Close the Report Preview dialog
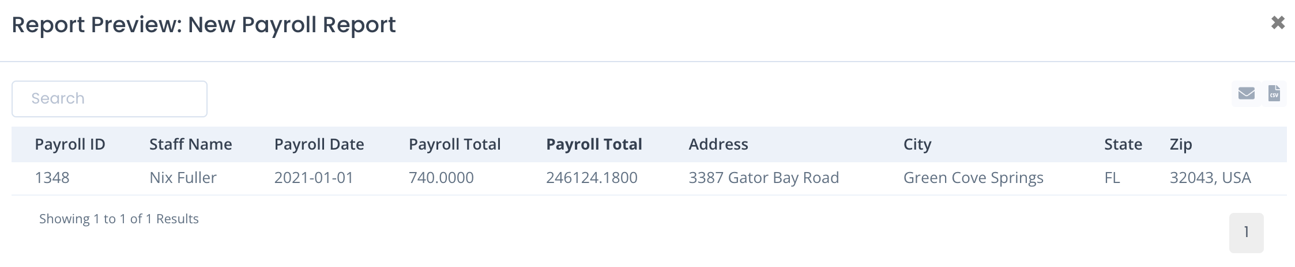 coord(1278,22)
